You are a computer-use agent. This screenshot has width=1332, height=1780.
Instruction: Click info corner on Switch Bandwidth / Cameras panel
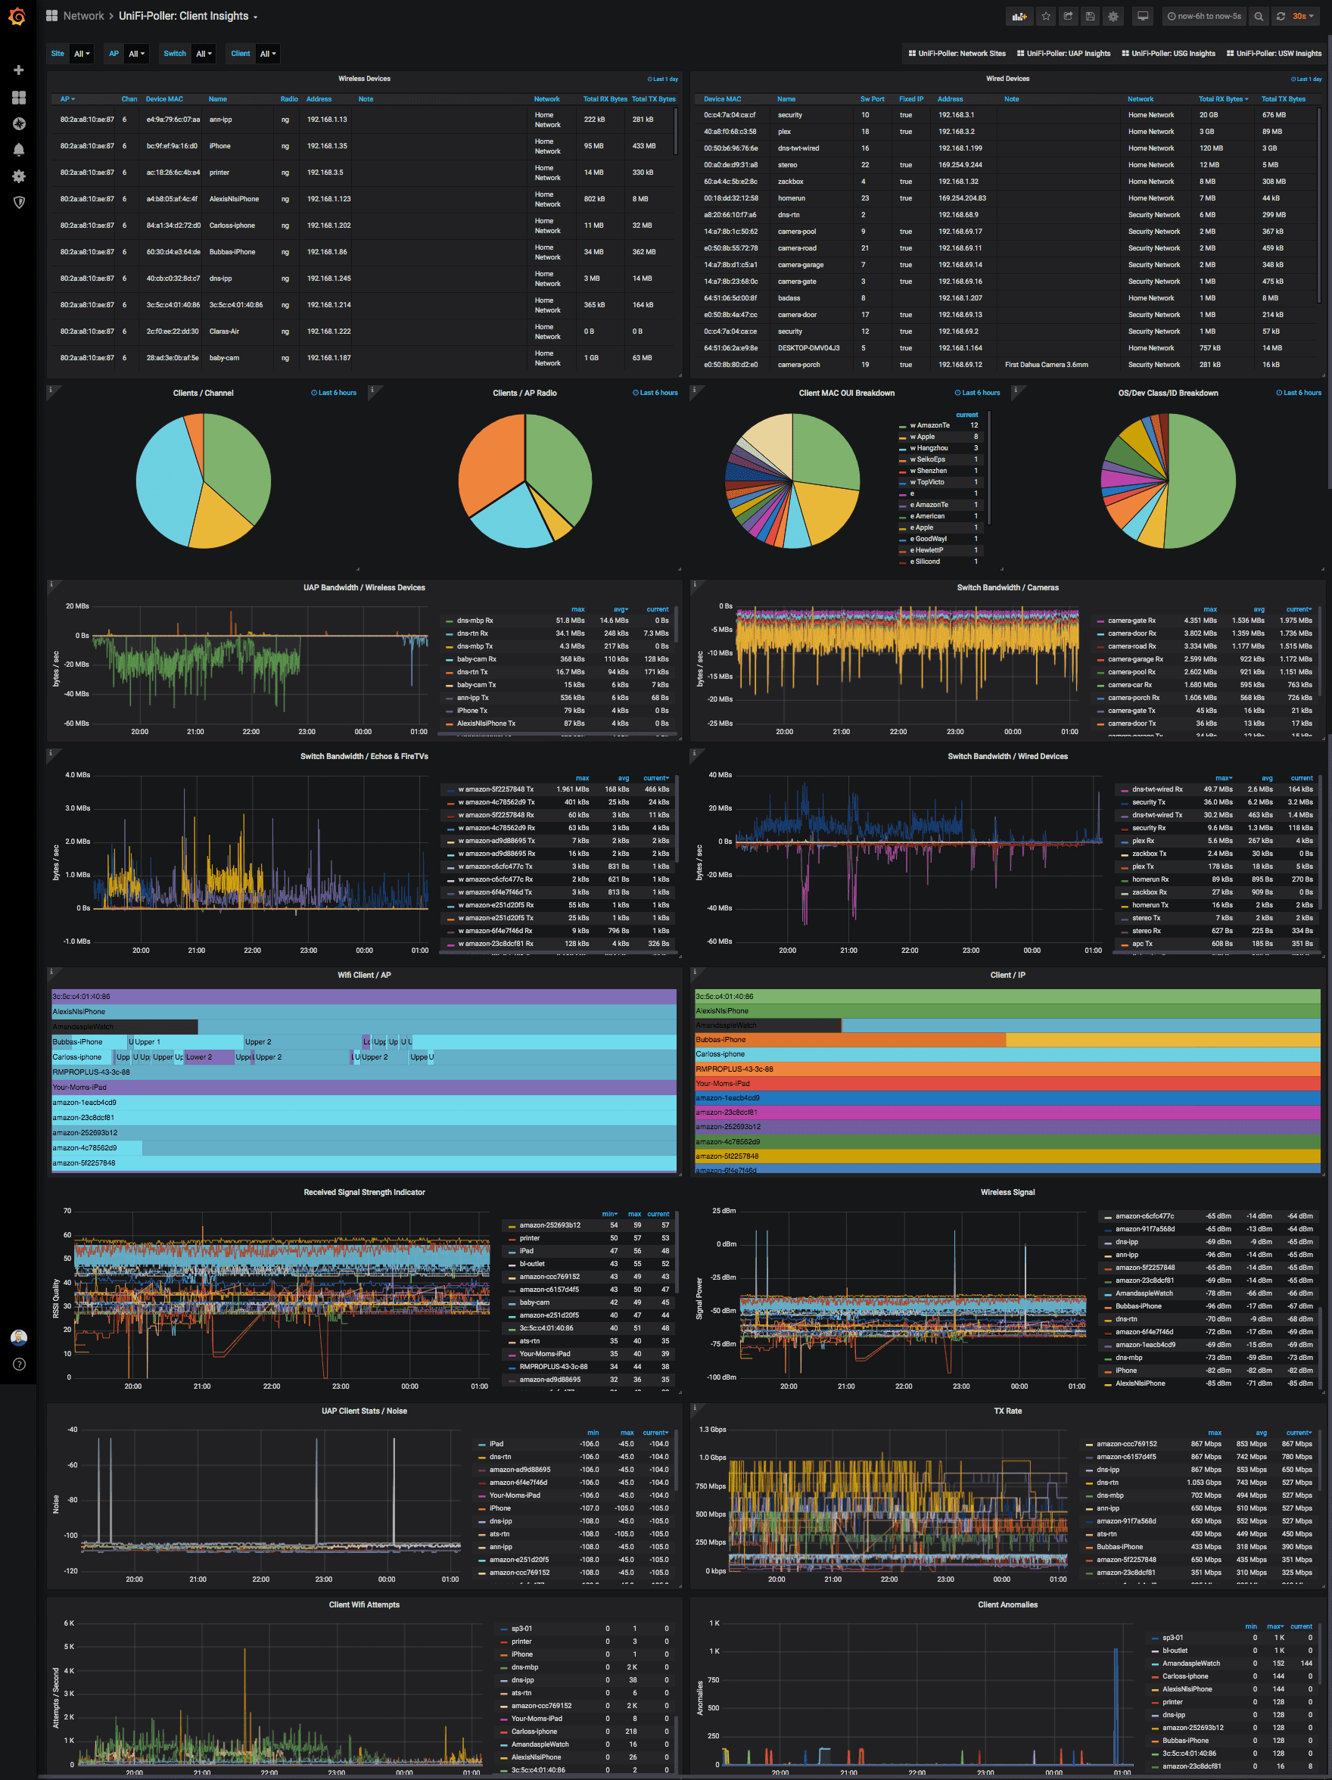coord(694,584)
